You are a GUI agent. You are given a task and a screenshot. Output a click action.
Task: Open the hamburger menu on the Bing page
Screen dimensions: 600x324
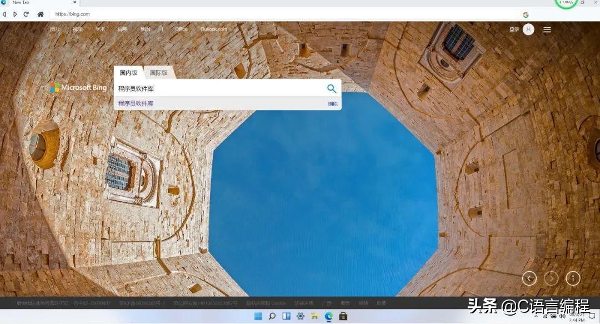[547, 29]
